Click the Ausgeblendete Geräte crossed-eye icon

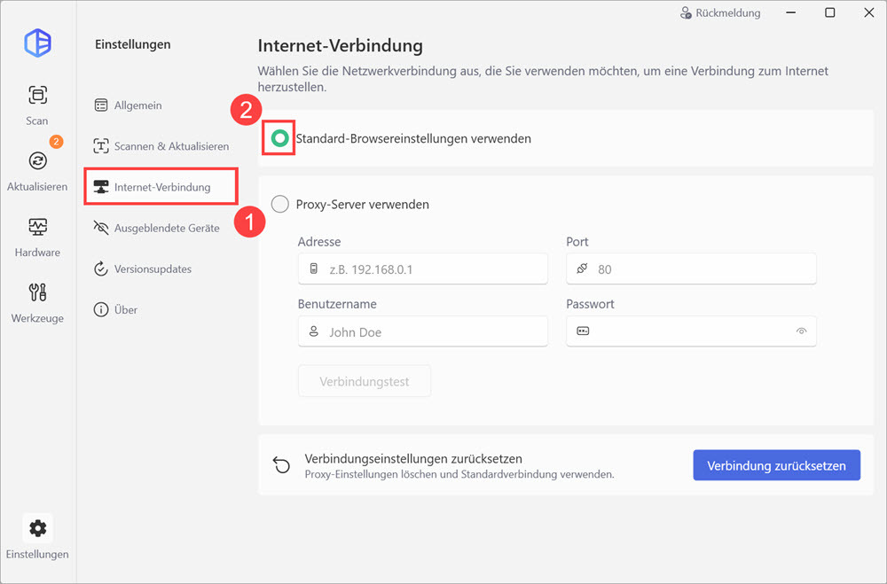pyautogui.click(x=101, y=228)
